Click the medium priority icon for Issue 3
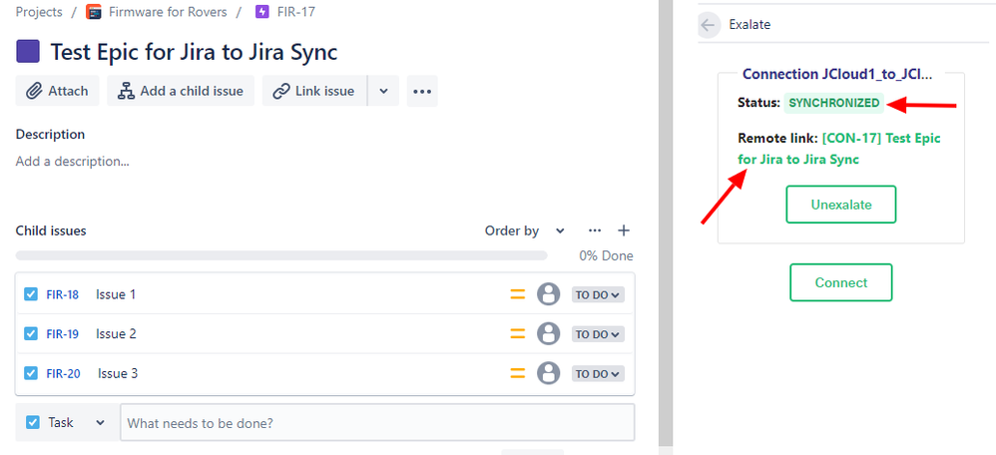 coord(518,373)
